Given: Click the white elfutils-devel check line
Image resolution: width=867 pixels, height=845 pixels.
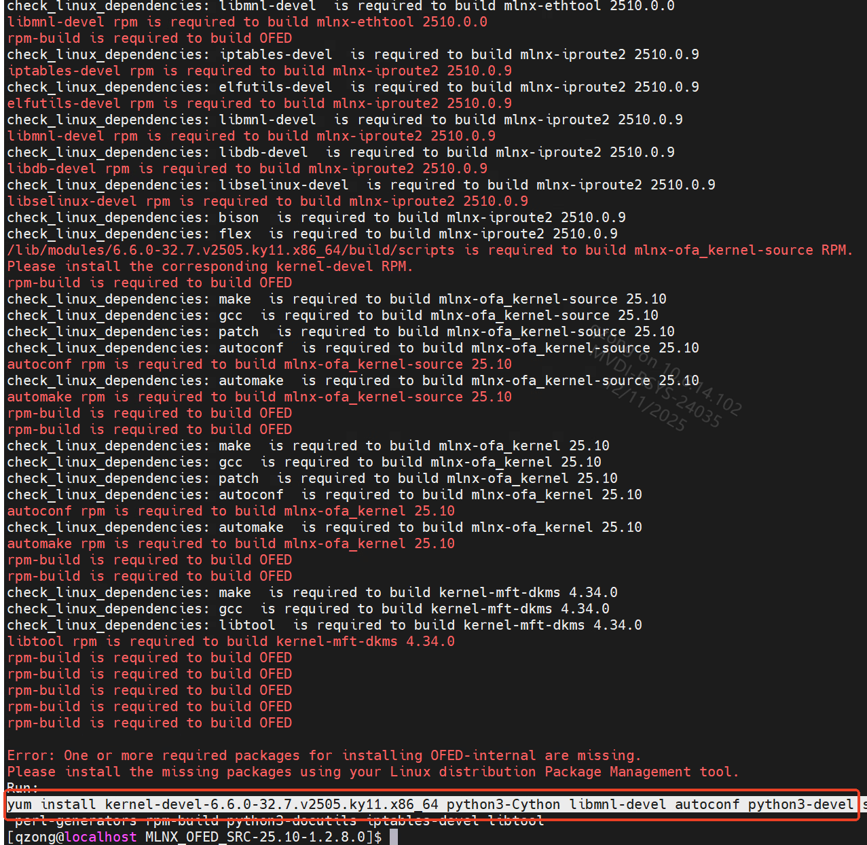Looking at the screenshot, I should (x=353, y=87).
